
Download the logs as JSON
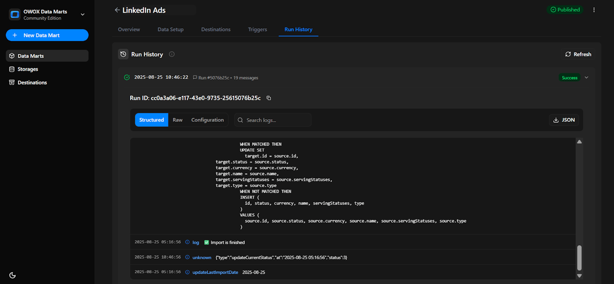pos(565,120)
